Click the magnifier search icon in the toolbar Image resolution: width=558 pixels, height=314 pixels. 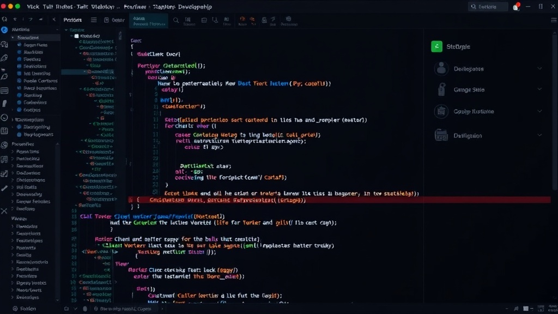coord(176,20)
